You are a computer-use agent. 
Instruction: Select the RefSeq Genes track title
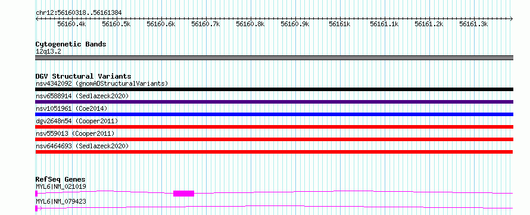click(61, 179)
